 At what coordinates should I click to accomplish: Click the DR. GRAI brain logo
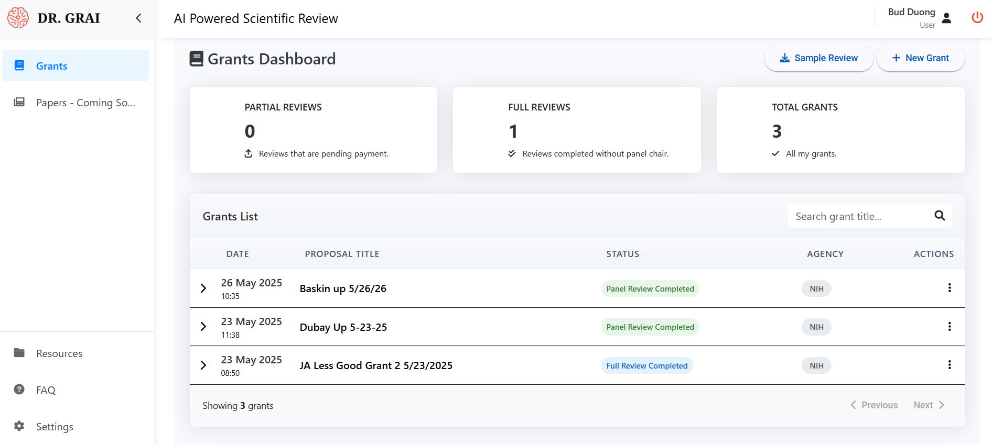18,18
